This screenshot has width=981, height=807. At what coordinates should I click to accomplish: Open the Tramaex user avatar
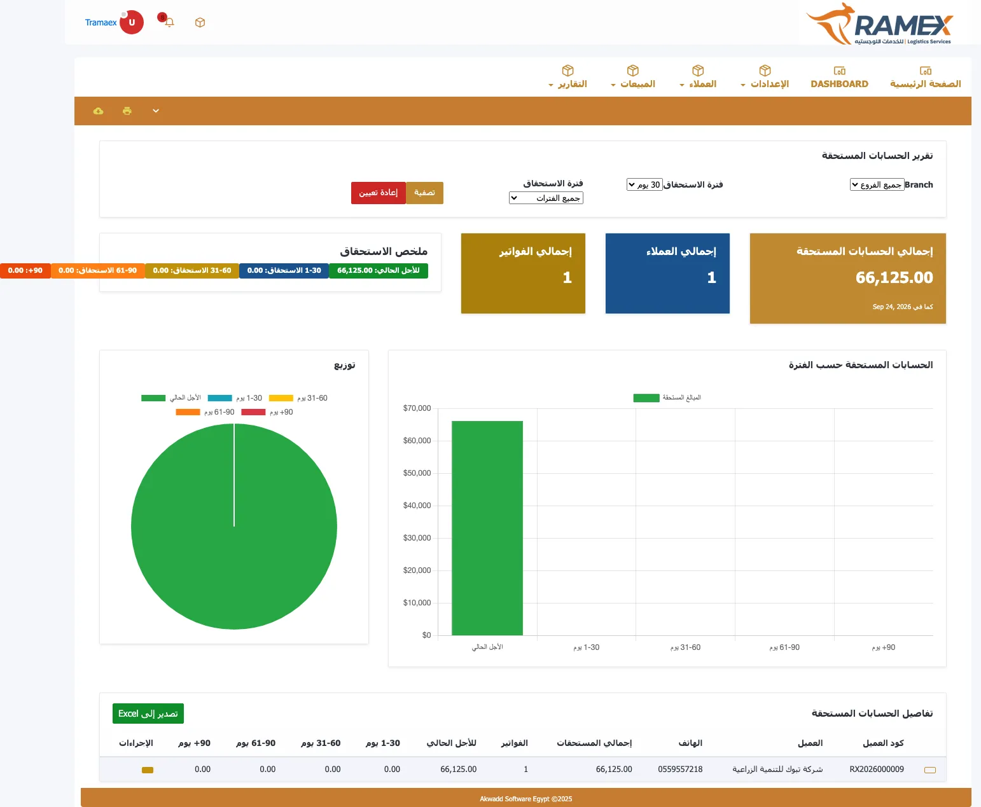(x=132, y=22)
